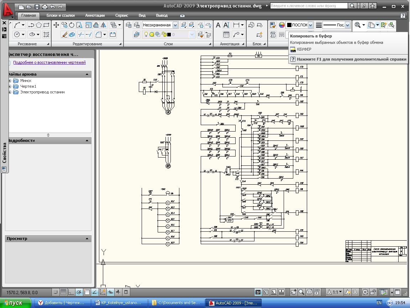Image resolution: width=410 pixels, height=308 pixels.
Task: Select the Stretch tool
Action: [x=79, y=25]
